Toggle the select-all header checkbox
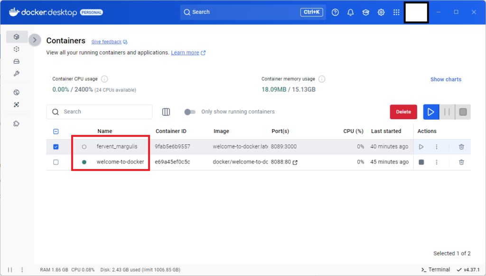The image size is (486, 276). click(x=56, y=132)
